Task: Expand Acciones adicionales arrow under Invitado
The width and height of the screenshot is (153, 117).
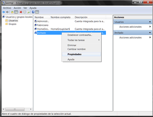Action: (150, 37)
